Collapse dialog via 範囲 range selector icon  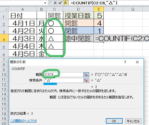tap(86, 75)
